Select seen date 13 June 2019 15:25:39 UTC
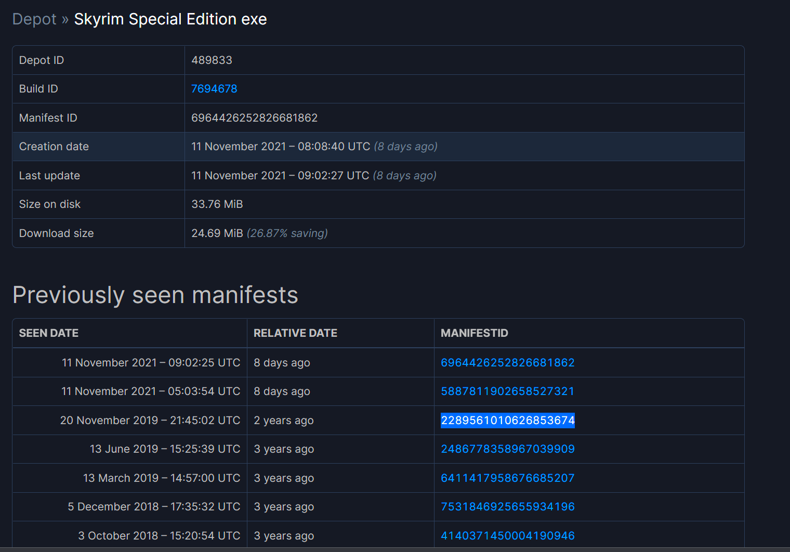This screenshot has height=552, width=790. [x=165, y=449]
